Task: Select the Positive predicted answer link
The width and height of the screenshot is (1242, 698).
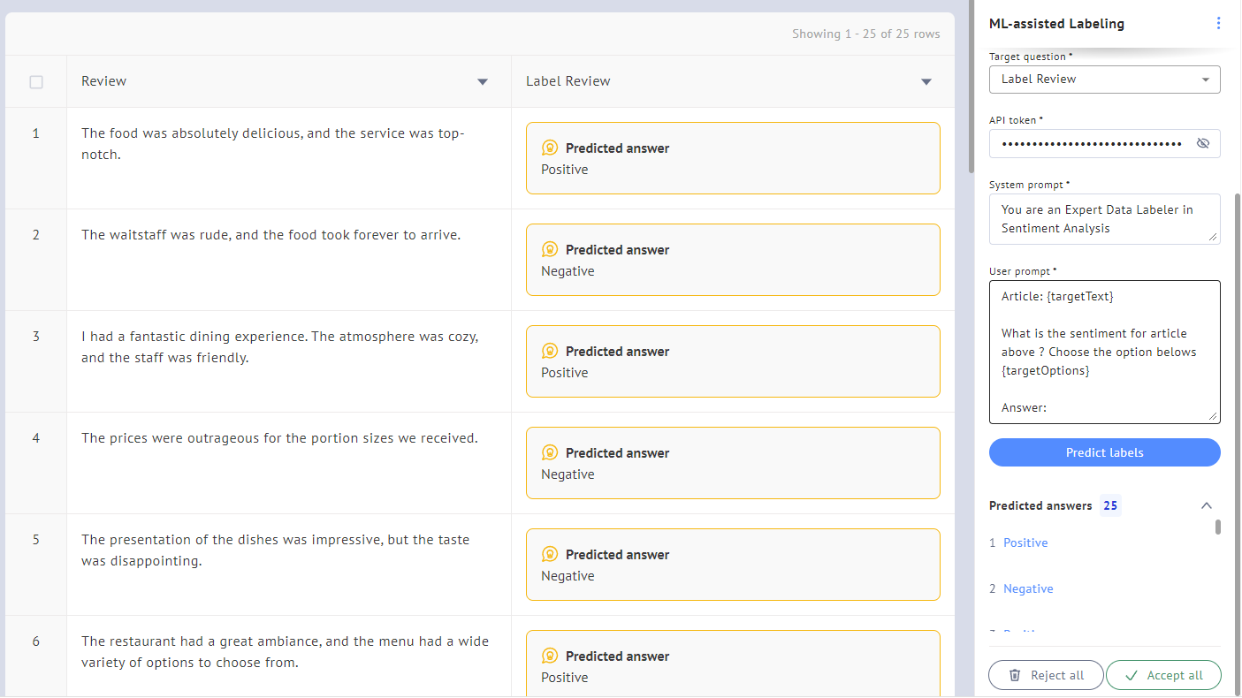Action: pos(1025,543)
